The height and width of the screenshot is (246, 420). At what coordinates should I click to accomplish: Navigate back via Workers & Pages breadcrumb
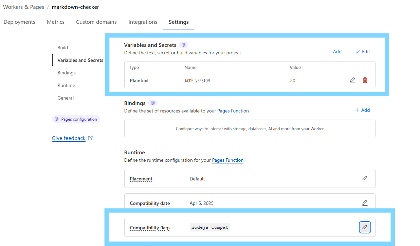[23, 7]
